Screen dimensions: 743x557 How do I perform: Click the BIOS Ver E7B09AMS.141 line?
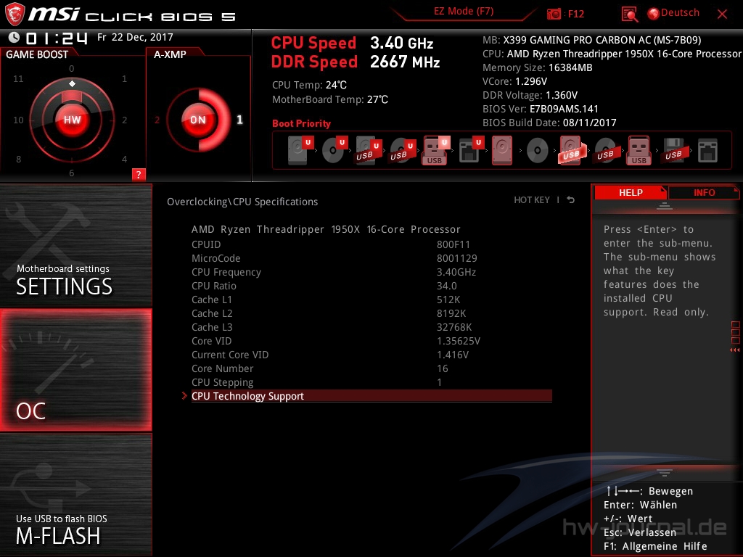pyautogui.click(x=540, y=109)
